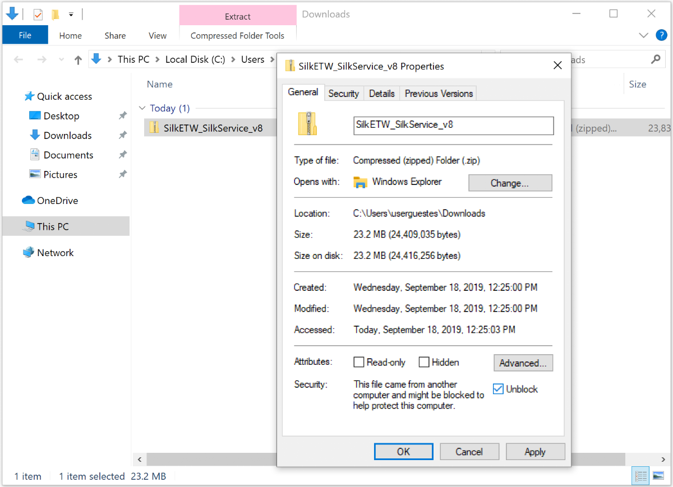
Task: Click Users breadcrumb in address bar
Action: pos(252,59)
